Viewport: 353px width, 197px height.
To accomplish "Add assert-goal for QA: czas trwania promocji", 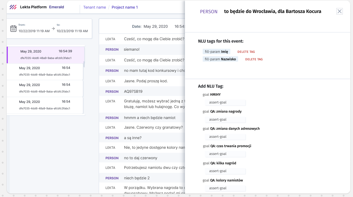I will point(225,154).
